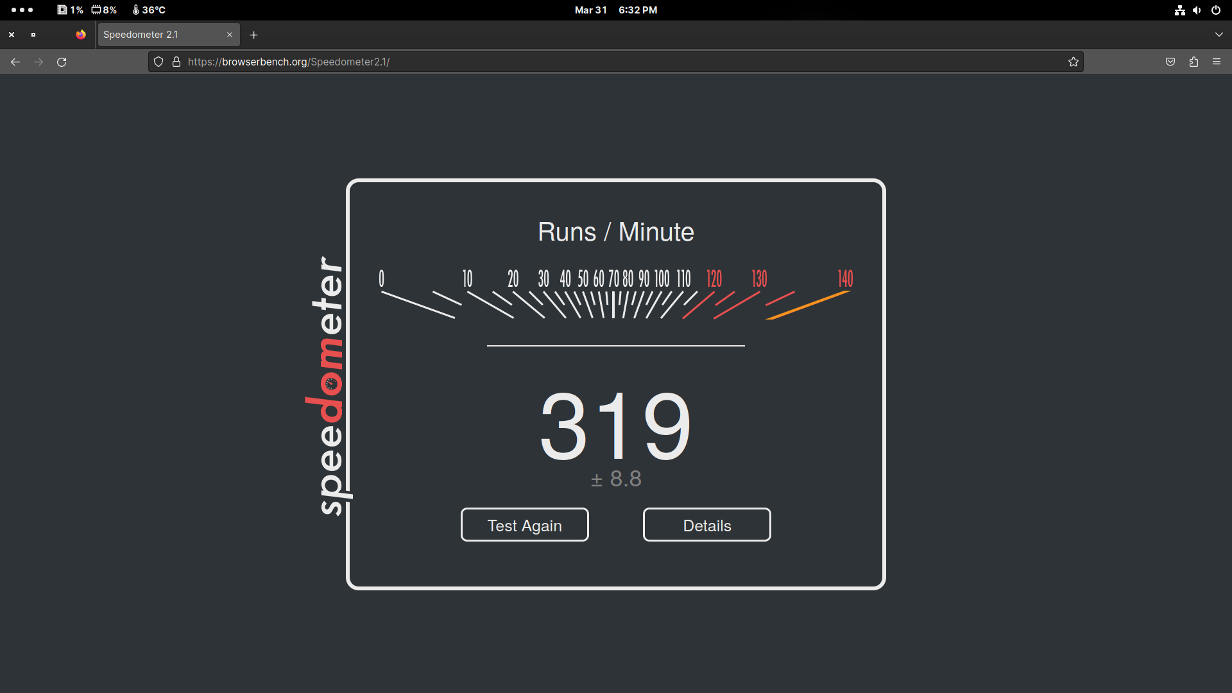1232x693 pixels.
Task: Click the CPU usage 1% indicator
Action: coord(70,10)
